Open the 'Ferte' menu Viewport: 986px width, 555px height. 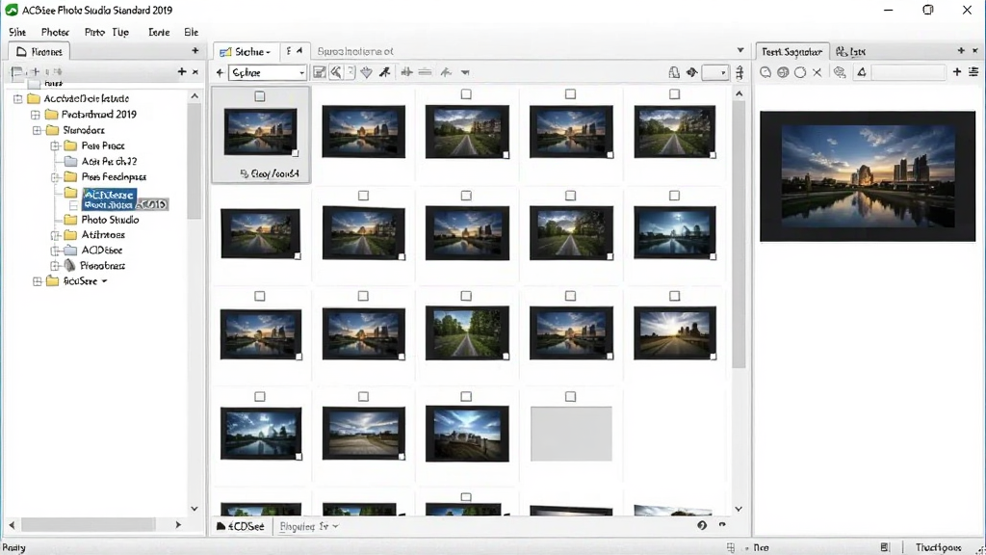pos(159,32)
